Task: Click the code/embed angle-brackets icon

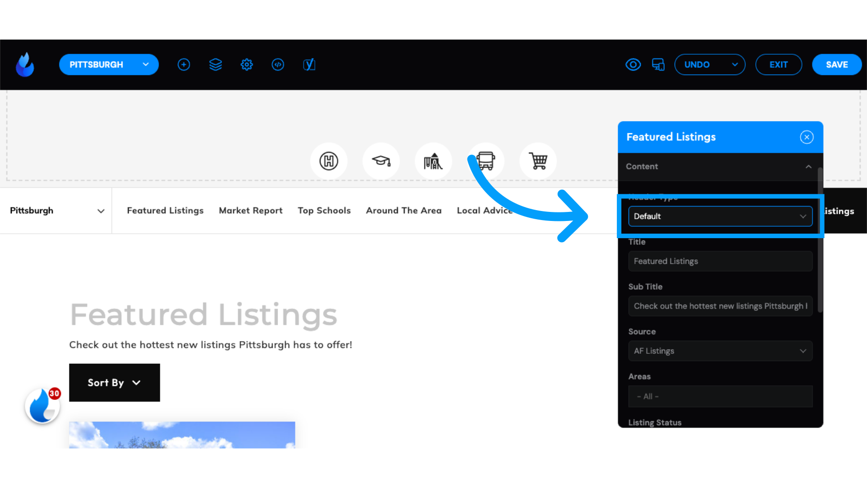Action: 278,64
